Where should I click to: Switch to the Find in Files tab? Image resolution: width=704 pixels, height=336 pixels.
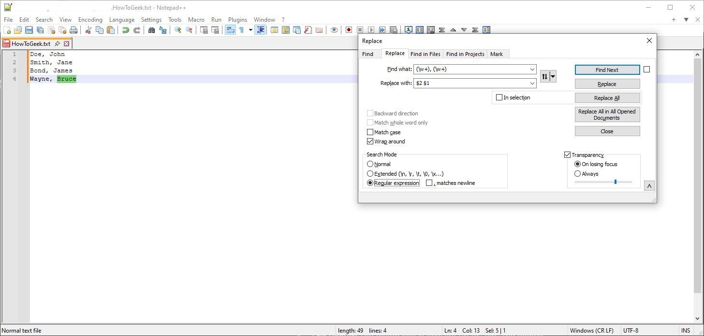click(x=425, y=54)
